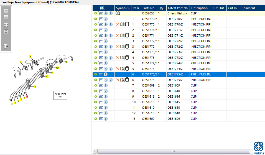Select callout 12 in the diagram

(57, 68)
